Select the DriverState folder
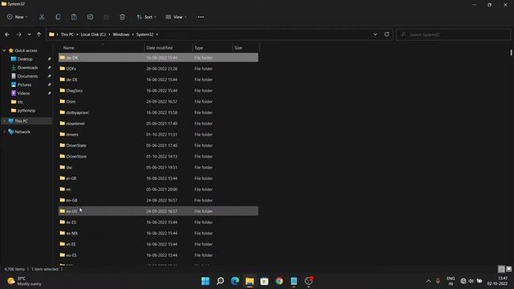514x289 pixels. [x=158, y=145]
